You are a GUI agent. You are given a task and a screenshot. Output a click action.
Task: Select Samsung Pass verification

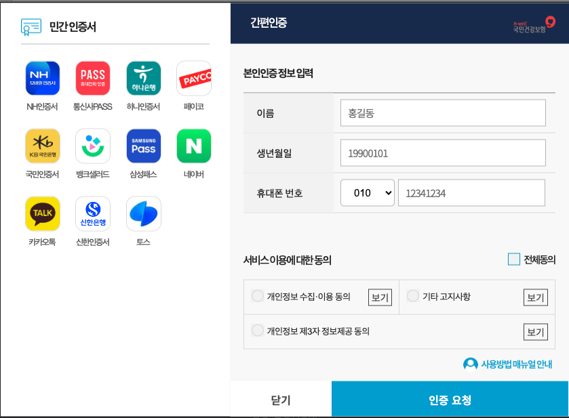(143, 145)
